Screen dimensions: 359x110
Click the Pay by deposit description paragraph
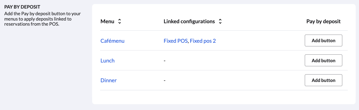point(42,19)
